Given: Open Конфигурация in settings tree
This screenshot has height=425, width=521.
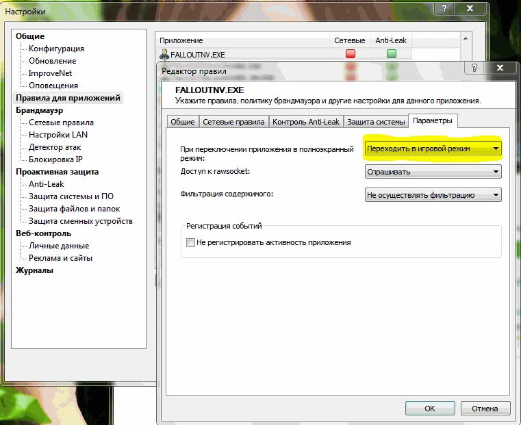Looking at the screenshot, I should pos(56,49).
